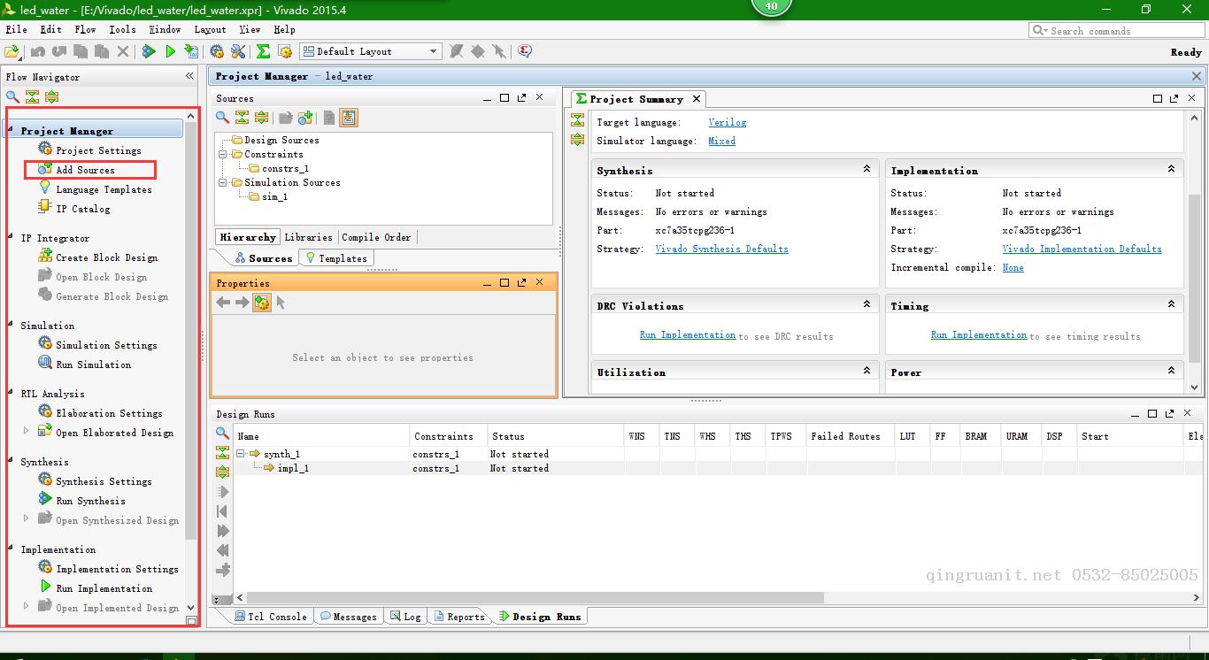
Task: Click the Project Summary sigma toolbar icon
Action: click(x=263, y=52)
